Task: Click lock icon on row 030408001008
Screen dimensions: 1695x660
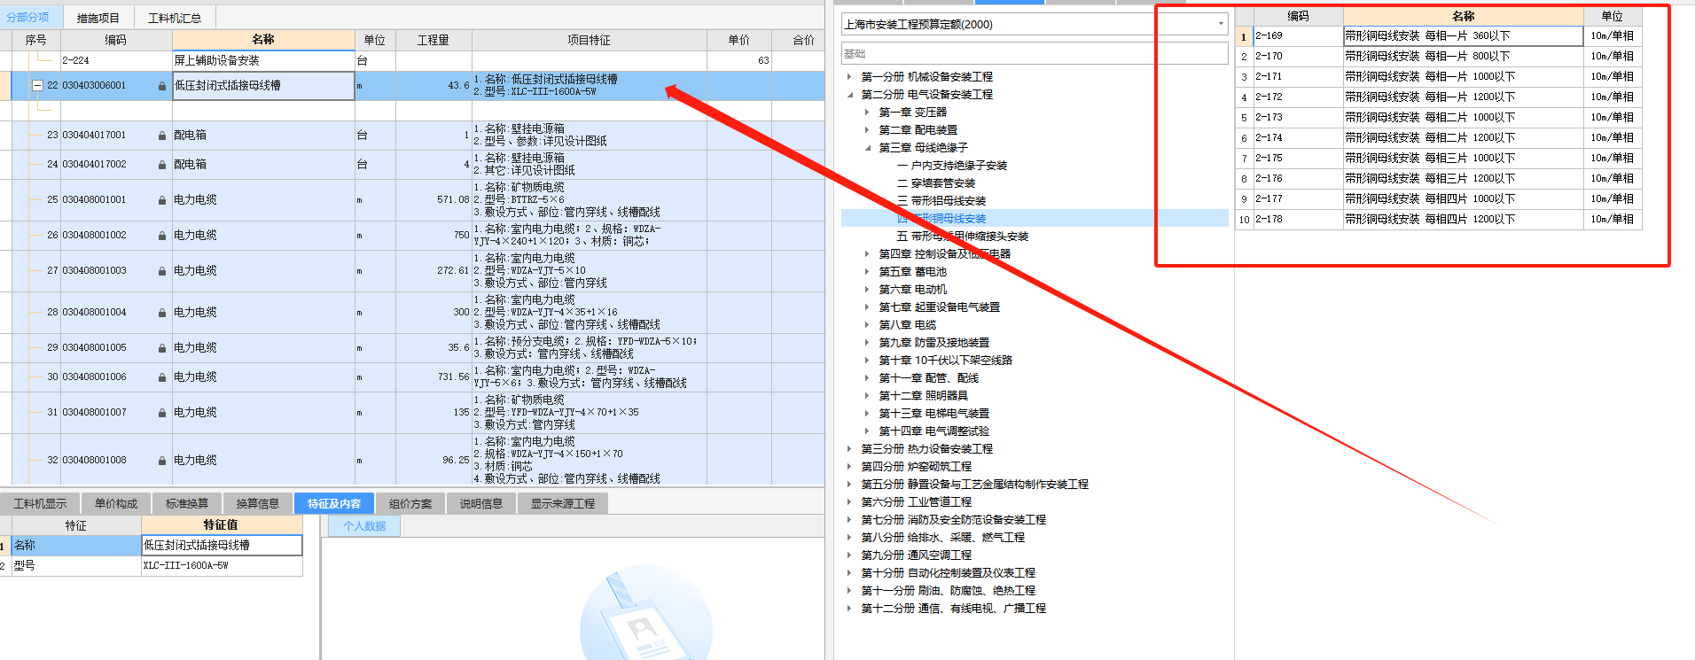Action: (162, 461)
